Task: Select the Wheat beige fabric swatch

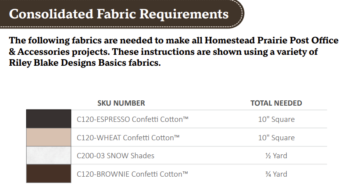Action: pos(48,137)
